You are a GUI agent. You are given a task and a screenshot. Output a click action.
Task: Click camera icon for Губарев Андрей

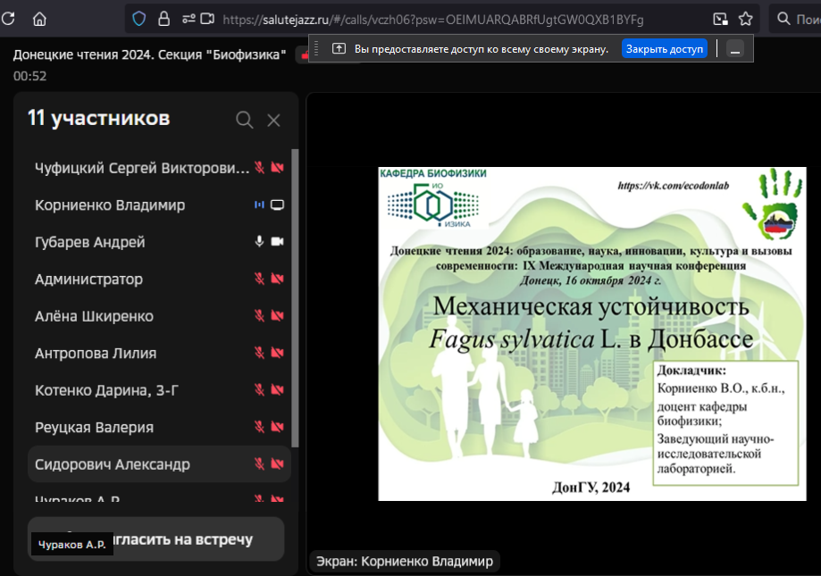pos(278,241)
